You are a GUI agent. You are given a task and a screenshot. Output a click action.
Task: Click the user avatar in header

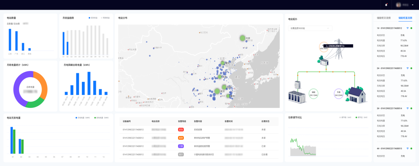398,5
